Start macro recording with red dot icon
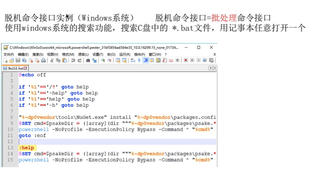This screenshot has height=170, width=335. pos(186,60)
